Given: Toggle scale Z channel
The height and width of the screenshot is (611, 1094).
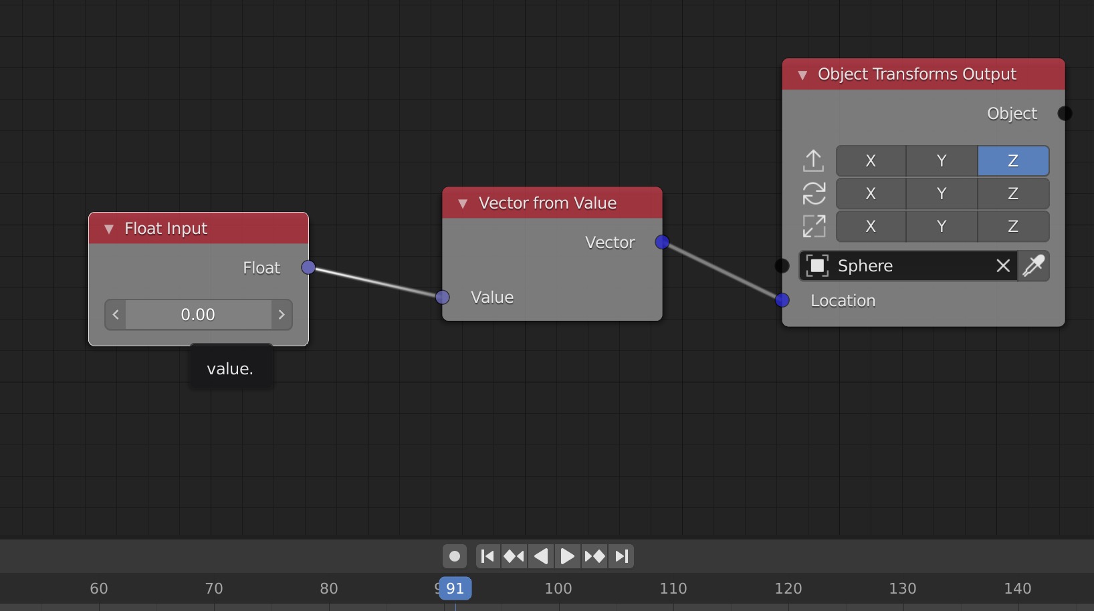Looking at the screenshot, I should (x=1013, y=227).
